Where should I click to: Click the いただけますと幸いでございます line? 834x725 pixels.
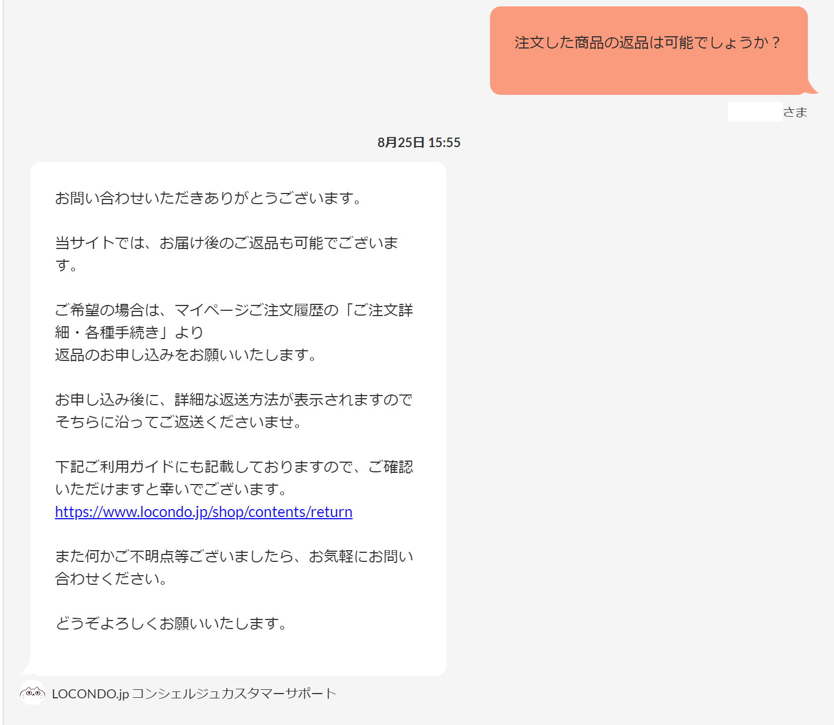pyautogui.click(x=172, y=489)
